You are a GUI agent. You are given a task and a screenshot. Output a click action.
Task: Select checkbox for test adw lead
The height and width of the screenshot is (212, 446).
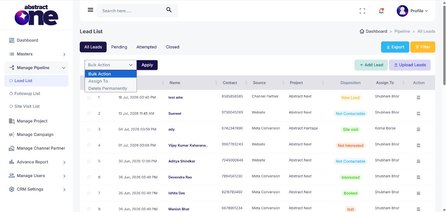pyautogui.click(x=89, y=97)
